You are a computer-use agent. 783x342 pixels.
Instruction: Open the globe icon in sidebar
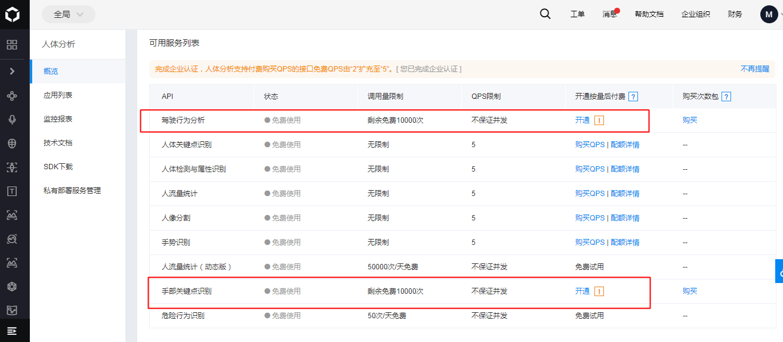[12, 144]
